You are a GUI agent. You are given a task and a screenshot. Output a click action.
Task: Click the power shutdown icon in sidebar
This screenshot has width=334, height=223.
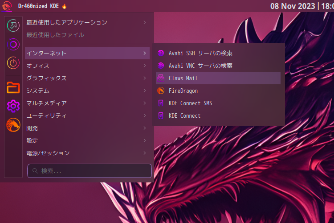point(13,63)
